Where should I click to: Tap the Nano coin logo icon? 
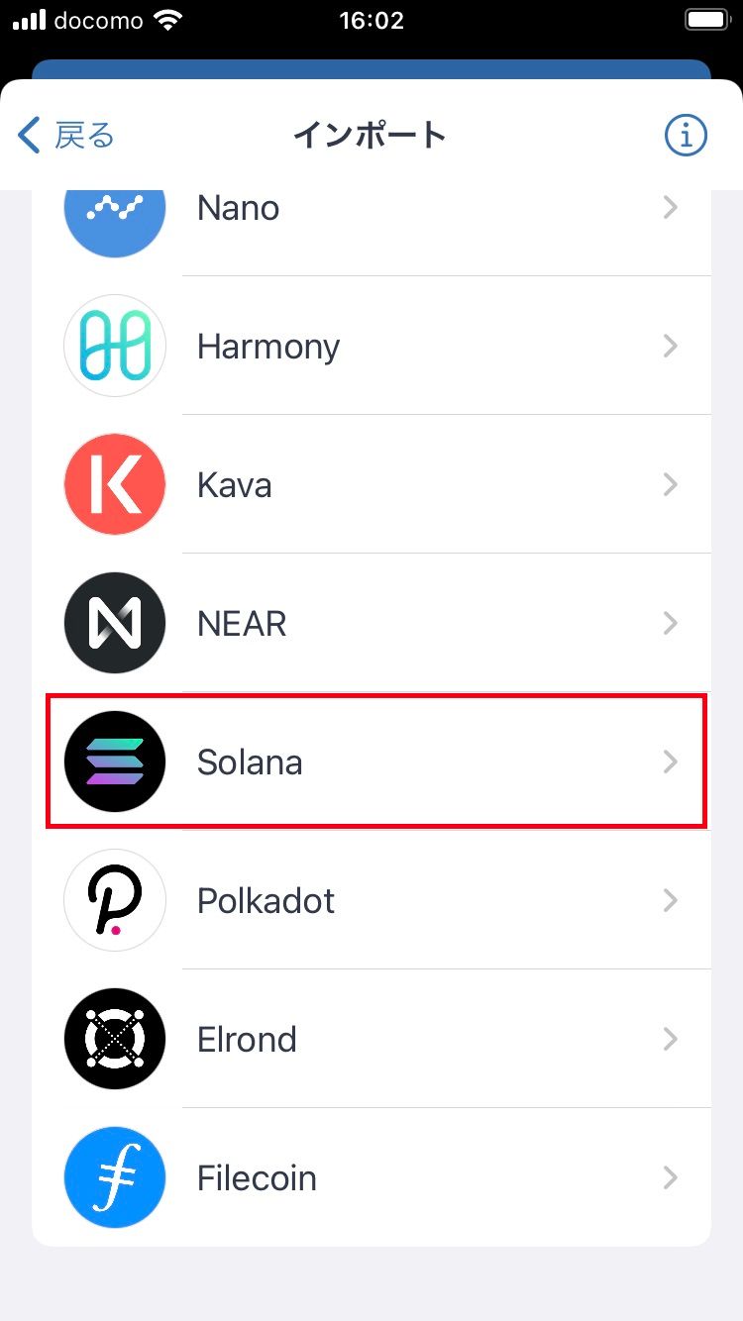[114, 212]
